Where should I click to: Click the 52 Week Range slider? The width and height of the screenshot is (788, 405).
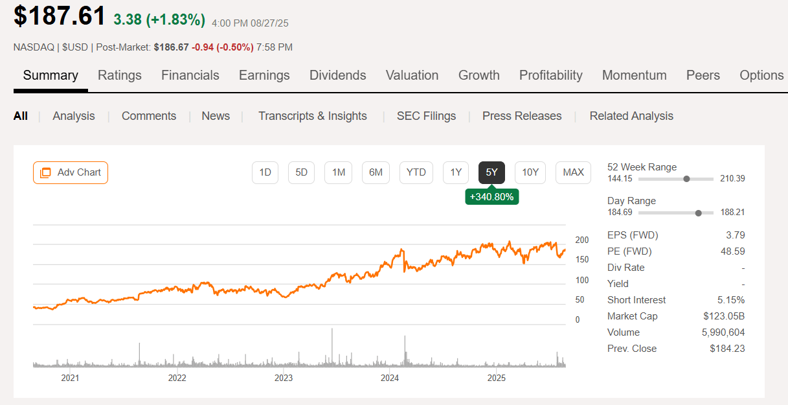tap(686, 178)
